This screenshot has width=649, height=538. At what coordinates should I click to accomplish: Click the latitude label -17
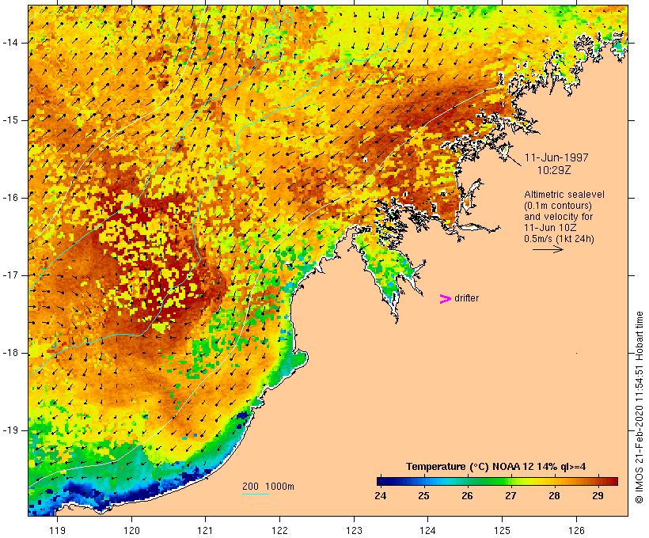[11, 275]
